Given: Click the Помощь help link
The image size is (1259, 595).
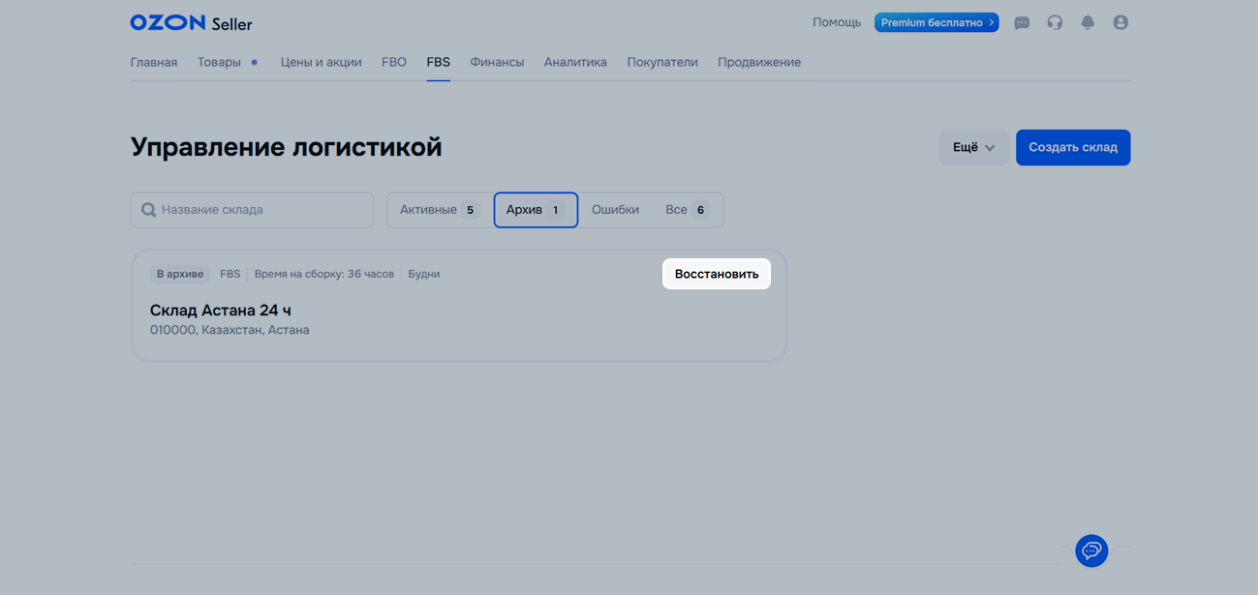Looking at the screenshot, I should 837,22.
